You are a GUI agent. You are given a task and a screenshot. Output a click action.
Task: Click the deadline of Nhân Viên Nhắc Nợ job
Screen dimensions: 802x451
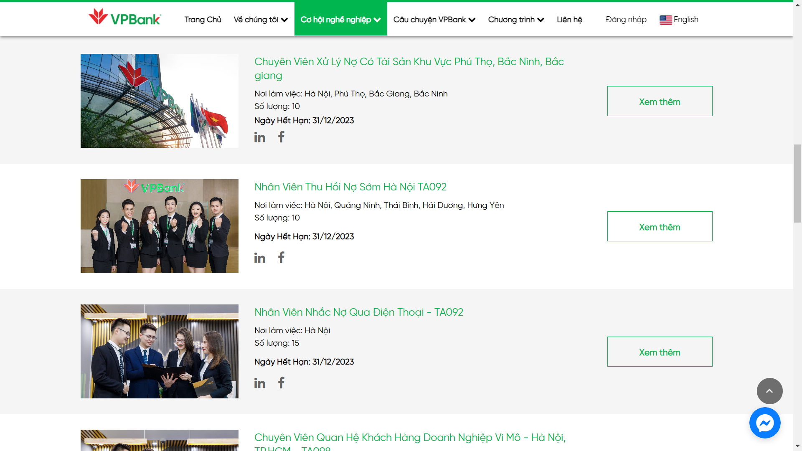click(x=304, y=362)
